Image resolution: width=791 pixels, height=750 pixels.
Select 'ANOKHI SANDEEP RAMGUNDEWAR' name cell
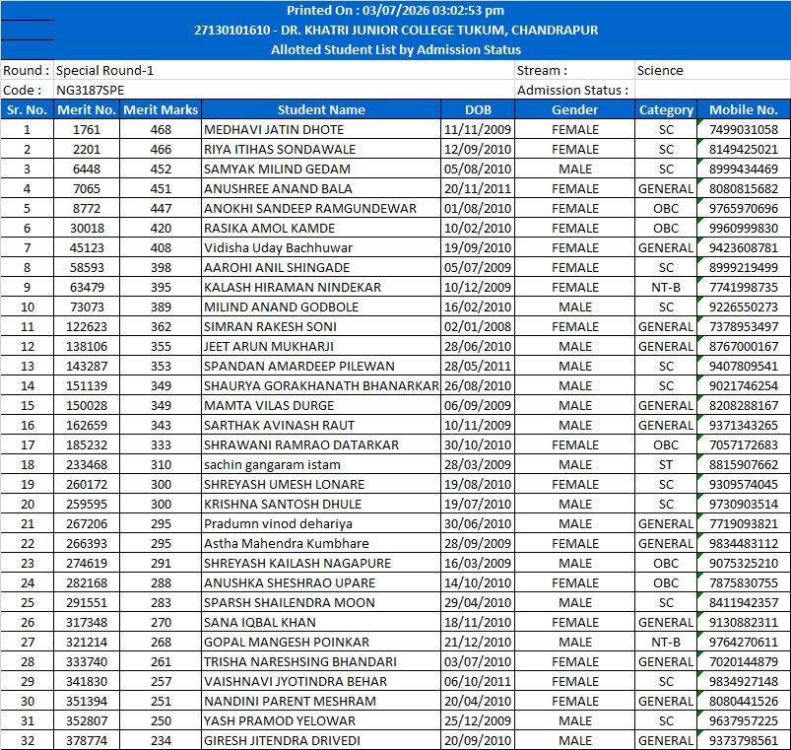[x=321, y=208]
